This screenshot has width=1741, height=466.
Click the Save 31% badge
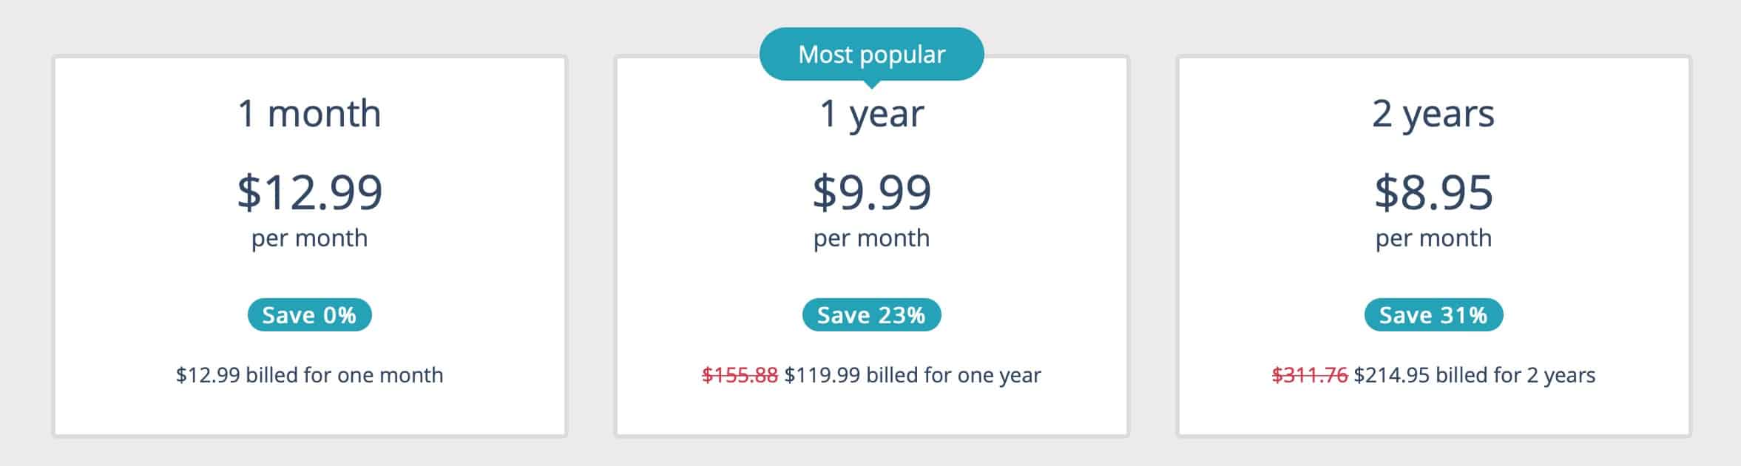1433,315
